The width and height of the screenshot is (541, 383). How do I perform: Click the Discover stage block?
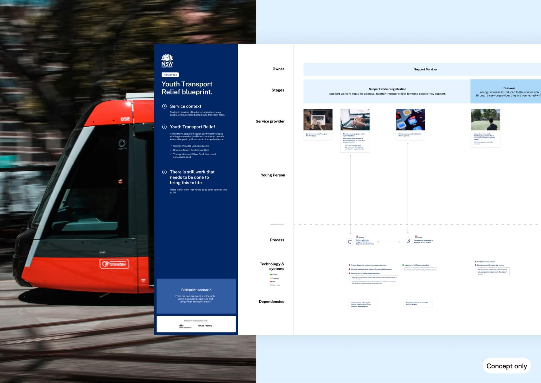click(506, 91)
